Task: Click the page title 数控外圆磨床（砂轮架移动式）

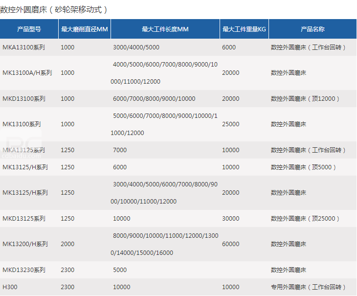Action: coord(54,9)
